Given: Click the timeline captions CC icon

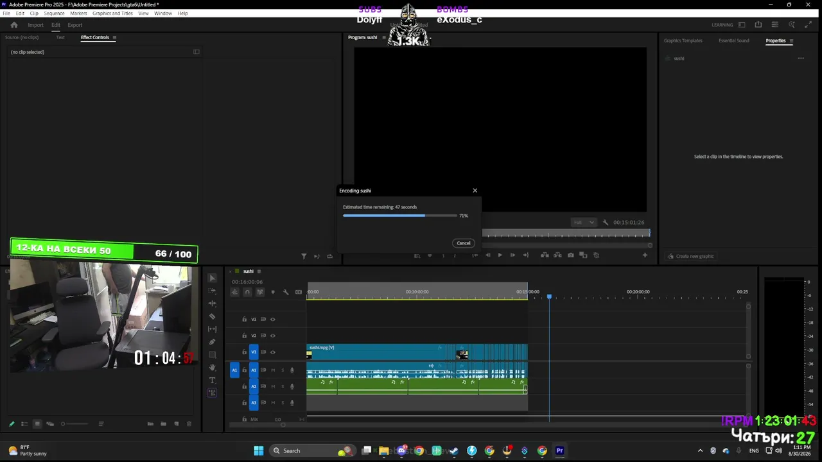Looking at the screenshot, I should [299, 292].
